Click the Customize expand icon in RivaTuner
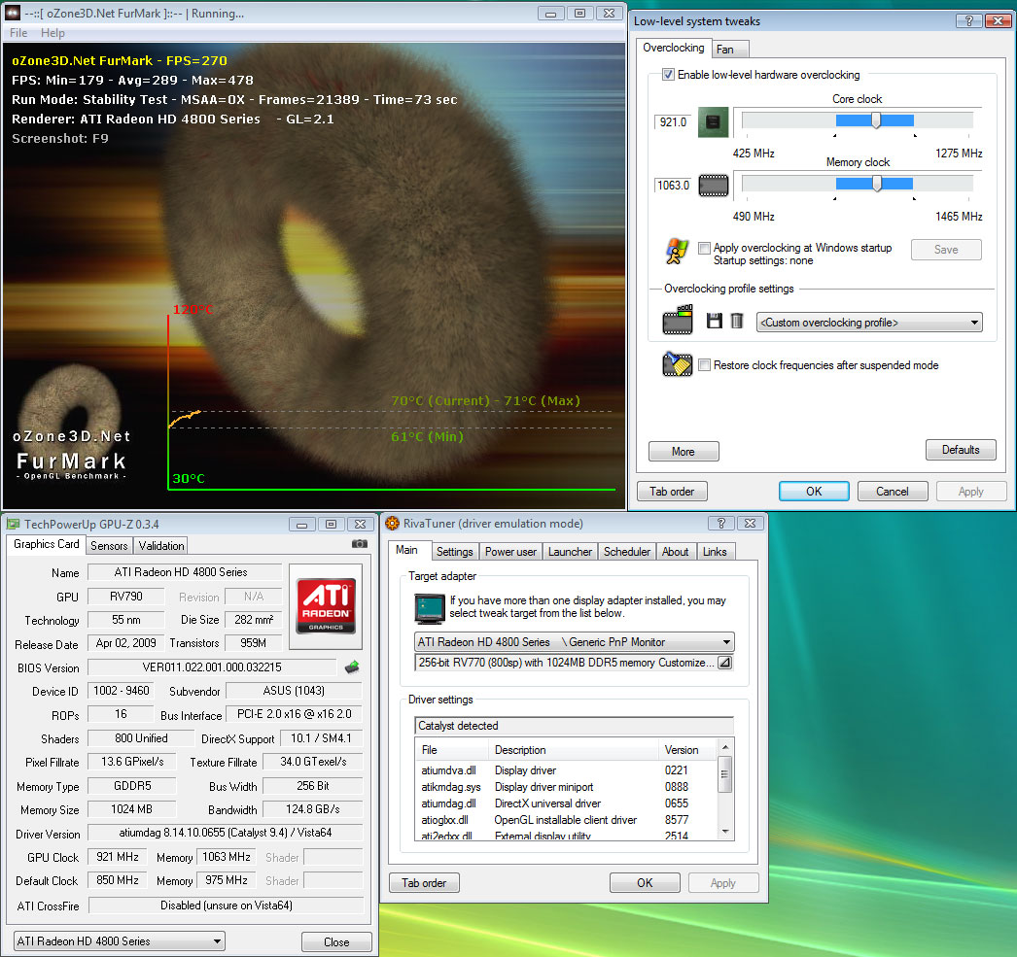Screen dimensions: 1017x957 [724, 663]
